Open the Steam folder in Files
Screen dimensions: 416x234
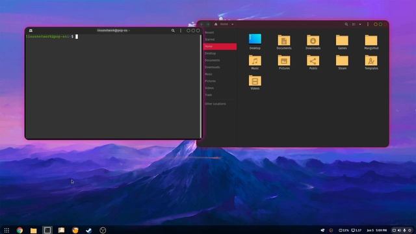[343, 60]
